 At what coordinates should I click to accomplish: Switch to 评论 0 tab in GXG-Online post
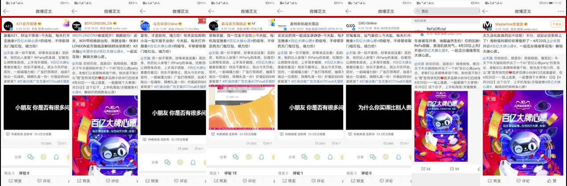coord(367,173)
